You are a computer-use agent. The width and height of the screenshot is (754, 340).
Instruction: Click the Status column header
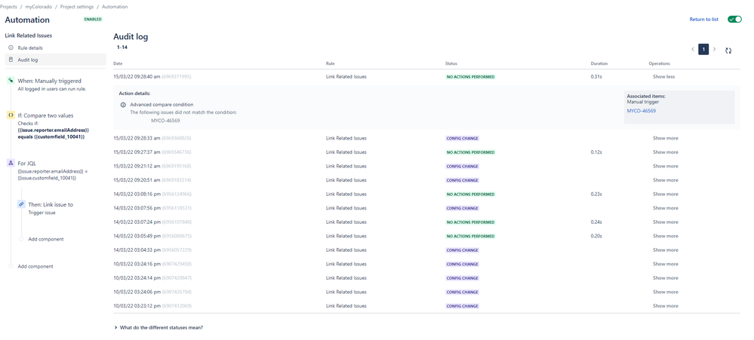pos(451,63)
